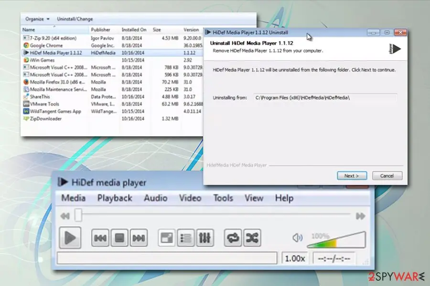Select the WildTangent Games App entry
Image resolution: width=430 pixels, height=286 pixels.
(112, 111)
